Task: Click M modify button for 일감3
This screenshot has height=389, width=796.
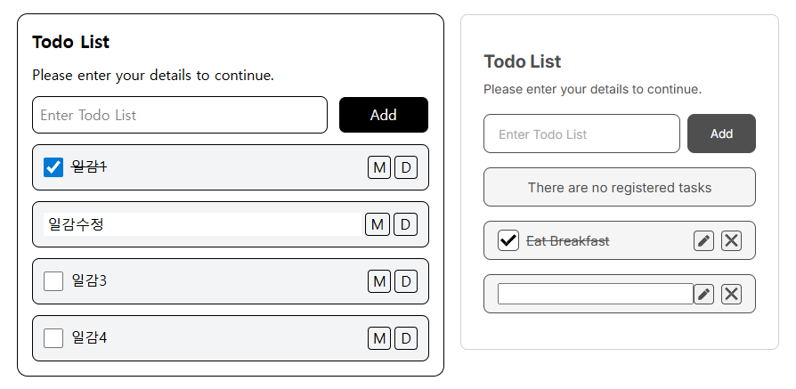Action: tap(379, 281)
